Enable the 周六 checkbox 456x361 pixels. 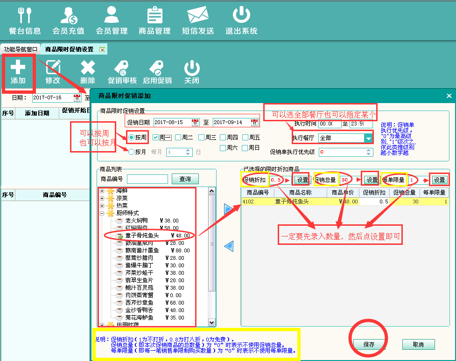223,148
